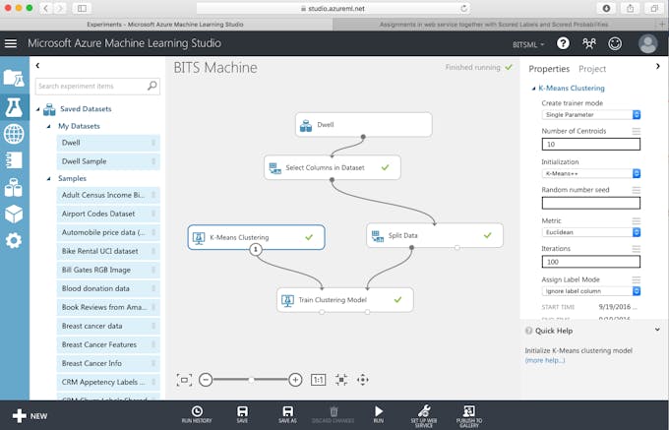Switch to the Experiments browser tab
Viewport: 669px width, 430px height.
165,25
